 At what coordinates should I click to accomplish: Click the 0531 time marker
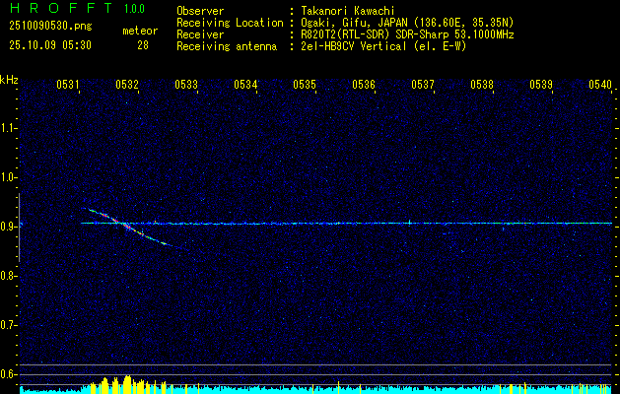point(68,84)
